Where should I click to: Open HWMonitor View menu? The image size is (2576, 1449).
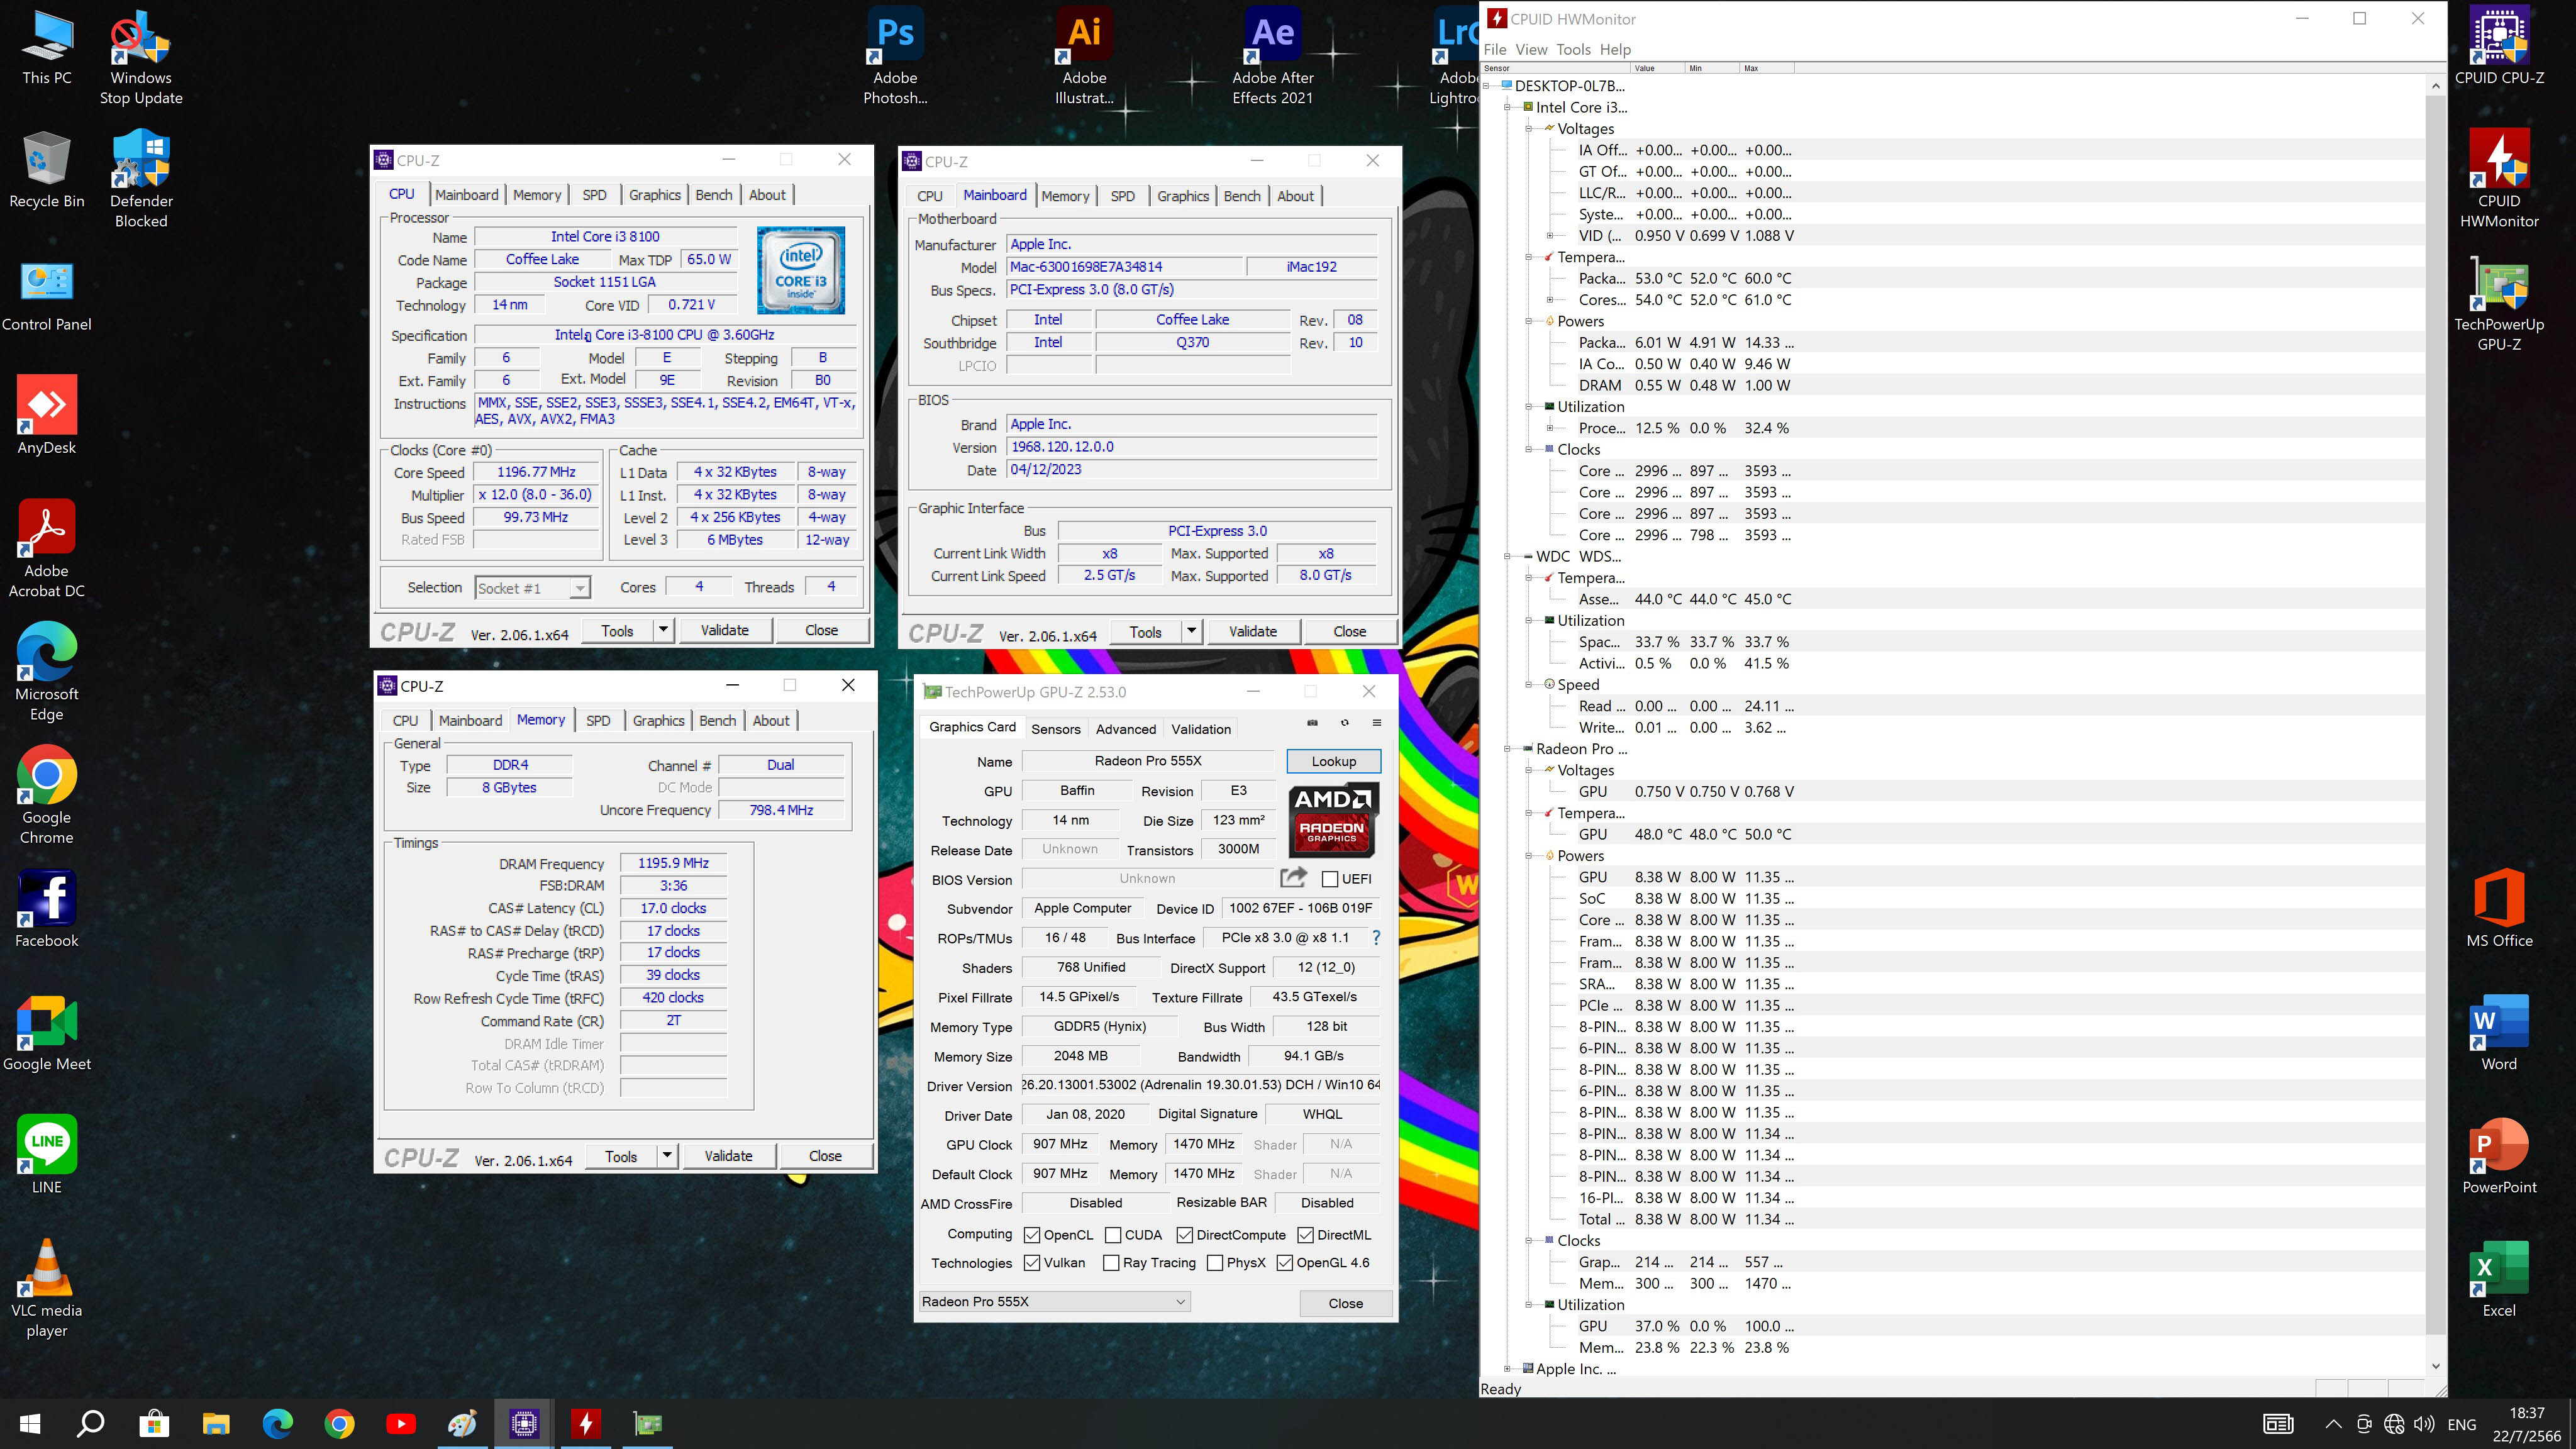click(x=1531, y=49)
